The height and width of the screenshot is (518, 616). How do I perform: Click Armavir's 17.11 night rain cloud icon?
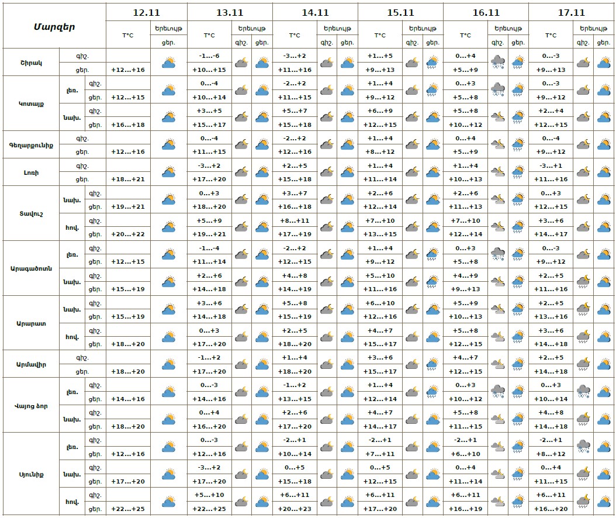point(583,364)
